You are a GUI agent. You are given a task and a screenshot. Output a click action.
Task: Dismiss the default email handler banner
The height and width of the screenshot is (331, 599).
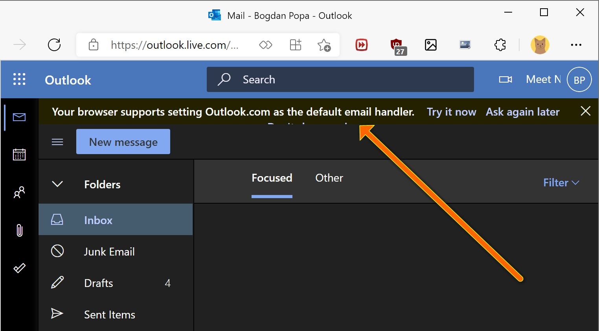click(585, 111)
